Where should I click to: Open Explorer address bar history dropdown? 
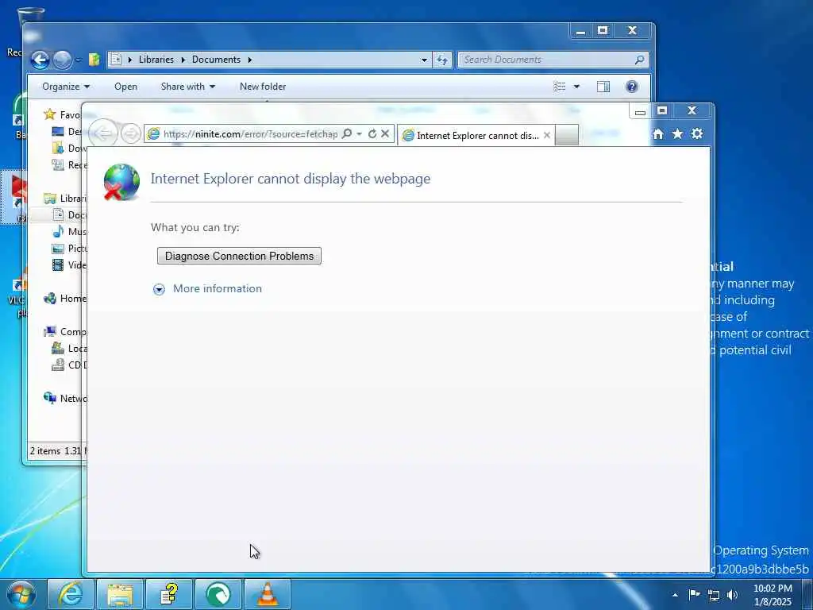[x=424, y=60]
